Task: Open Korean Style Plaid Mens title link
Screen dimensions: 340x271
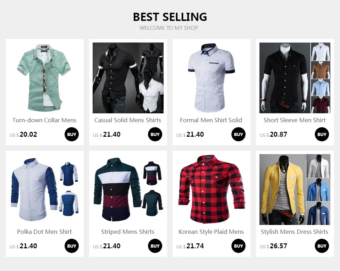Action: pos(211,232)
